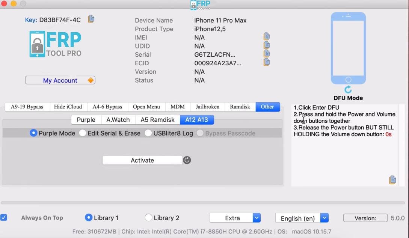Screen dimensions: 409x238
Task: Click the FRP icon in title bar
Action: point(200,5)
